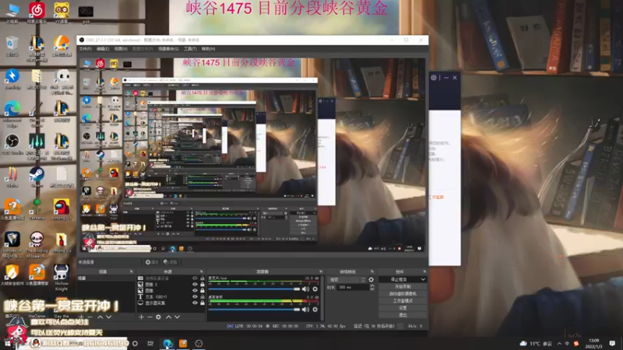Image resolution: width=623 pixels, height=350 pixels.
Task: Toggle visibility eye of 文本 (GDI+) source
Action: 195,296
